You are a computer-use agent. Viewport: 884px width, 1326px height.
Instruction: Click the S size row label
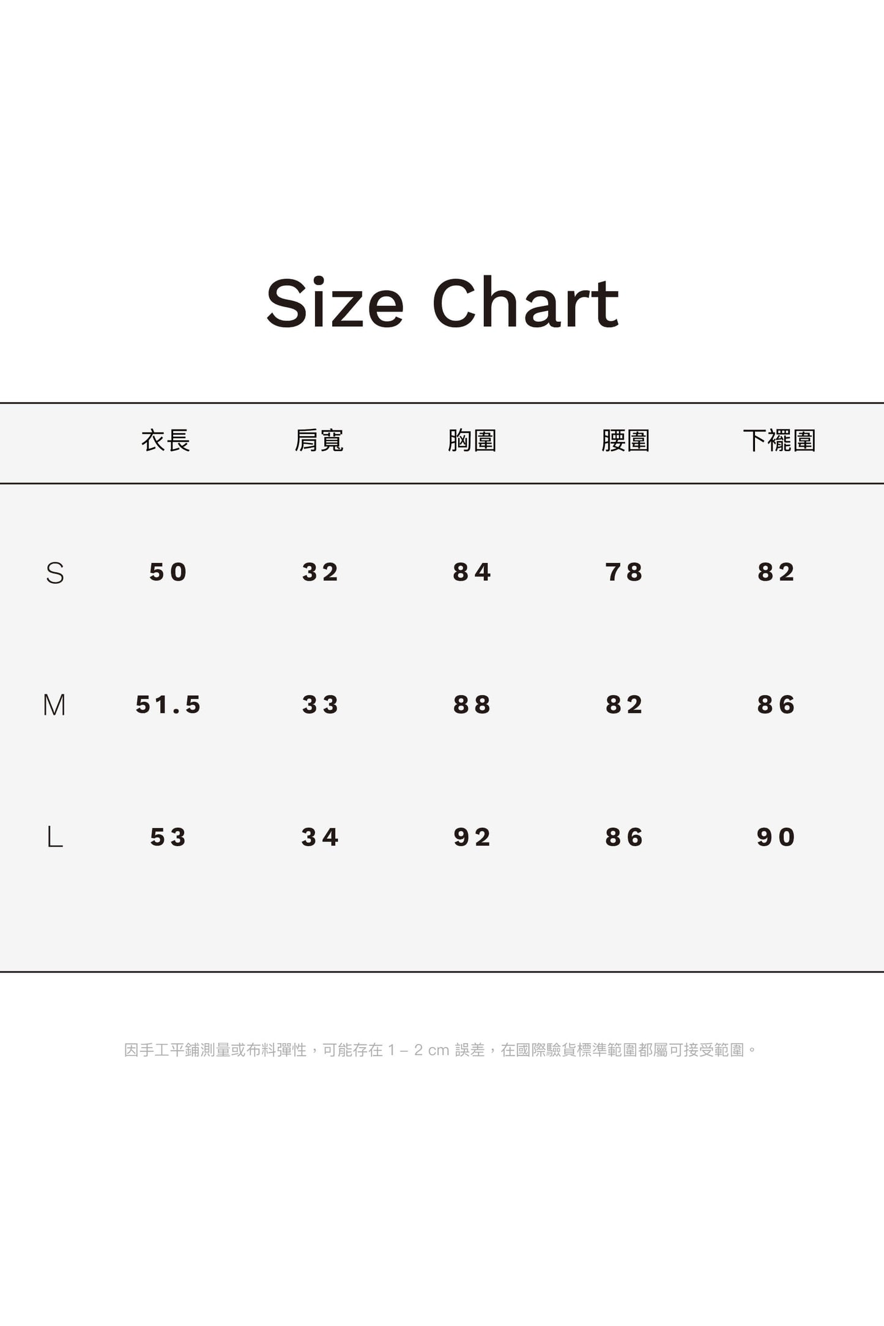[x=55, y=573]
